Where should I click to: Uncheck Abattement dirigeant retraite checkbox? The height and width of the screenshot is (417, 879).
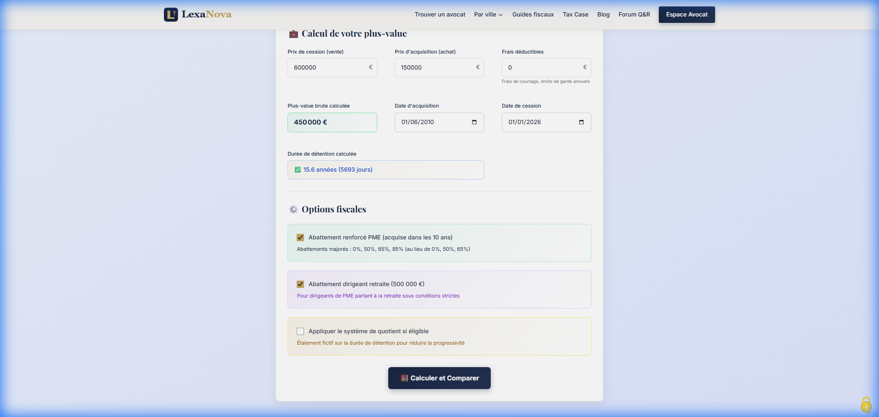(300, 284)
